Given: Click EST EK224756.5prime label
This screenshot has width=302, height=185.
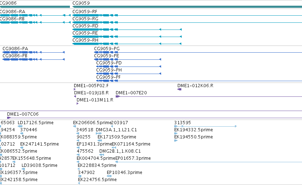Looking at the screenshot, I should (98, 180).
